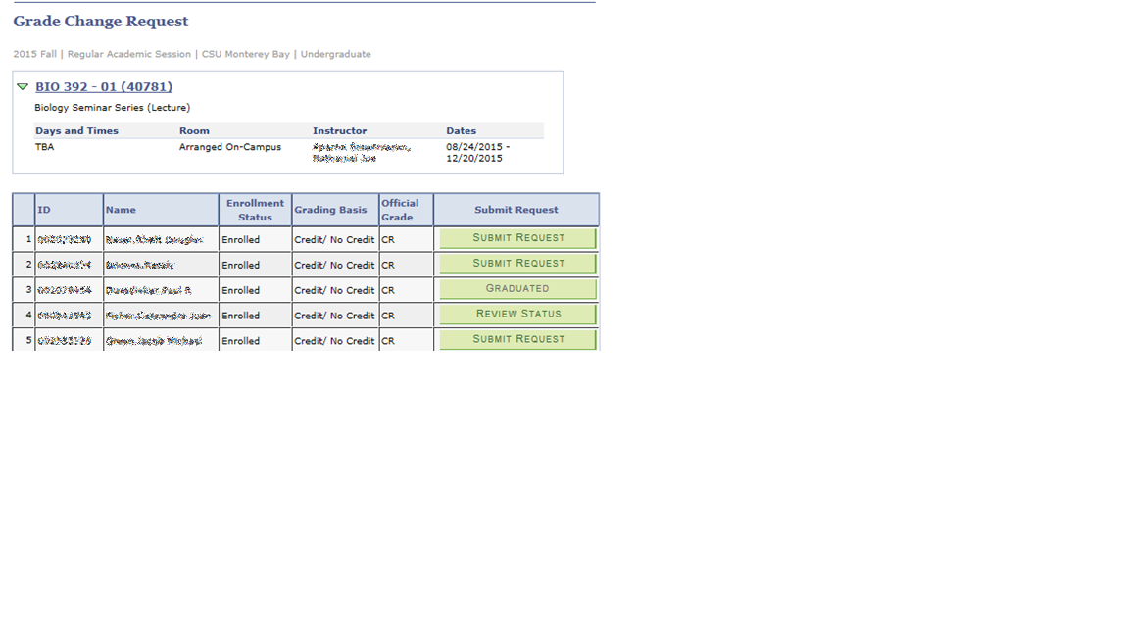Click the Submit Request column header
The width and height of the screenshot is (1129, 635).
516,209
